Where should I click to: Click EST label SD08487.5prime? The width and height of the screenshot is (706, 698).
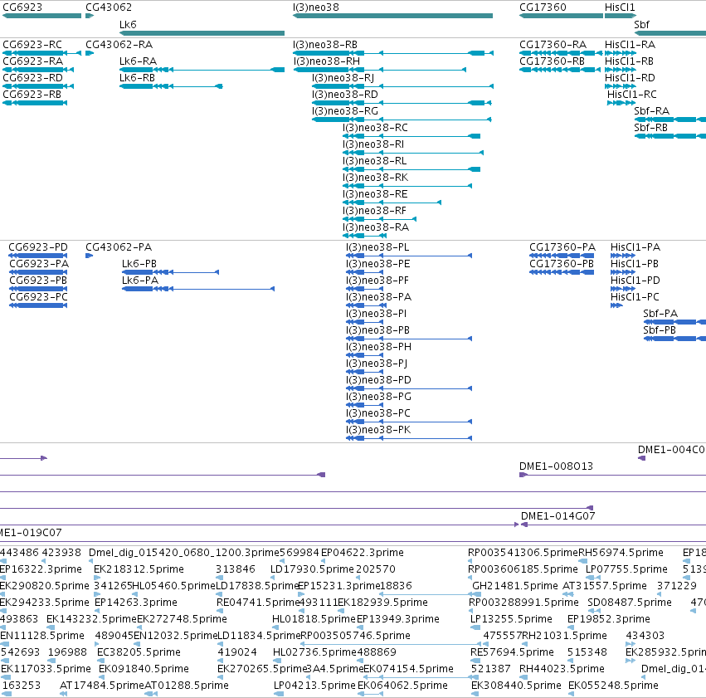pos(630,603)
